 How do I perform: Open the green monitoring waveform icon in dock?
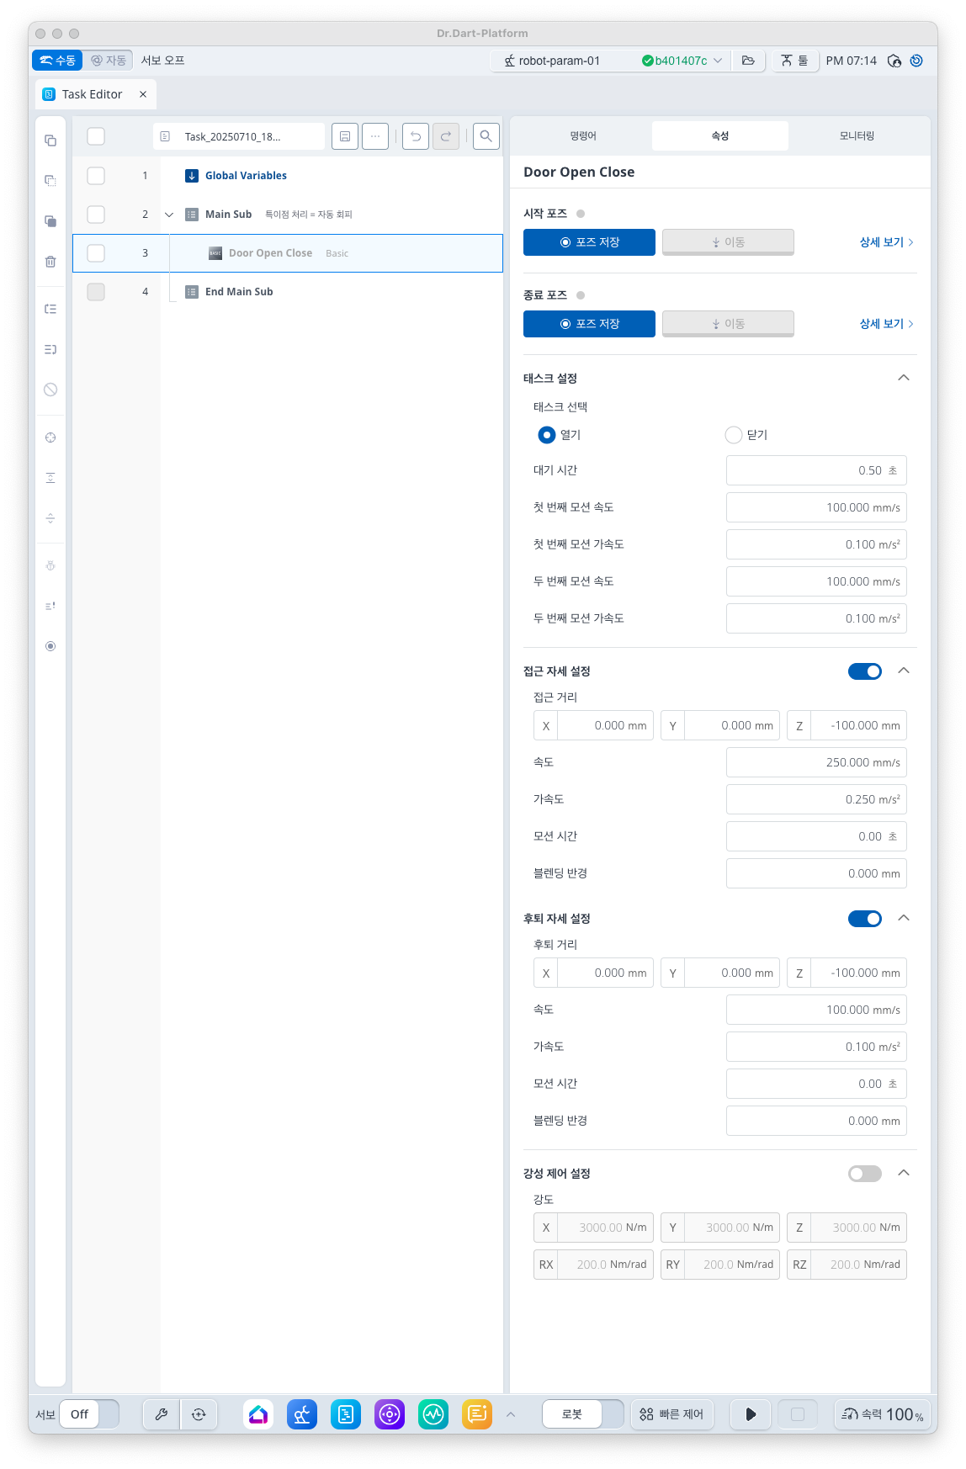(x=433, y=1414)
